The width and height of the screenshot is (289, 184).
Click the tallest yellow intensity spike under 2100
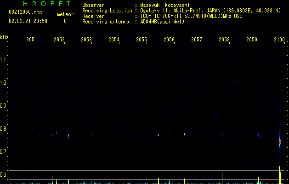coord(280,175)
